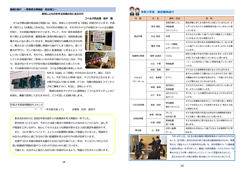Click the small pink pencil mark before 一年を振り返って
The image size is (246, 174).
tap(36, 109)
